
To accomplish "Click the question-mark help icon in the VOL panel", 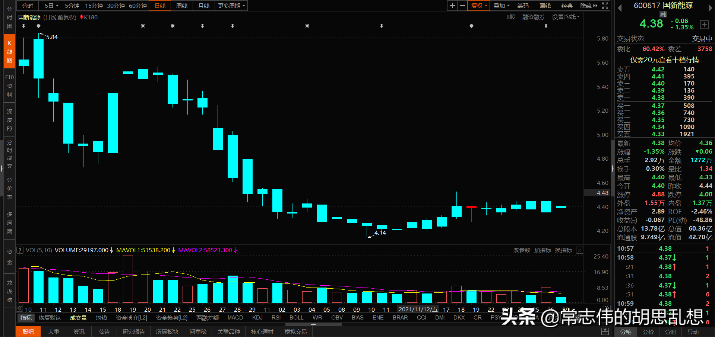I will click(x=19, y=250).
